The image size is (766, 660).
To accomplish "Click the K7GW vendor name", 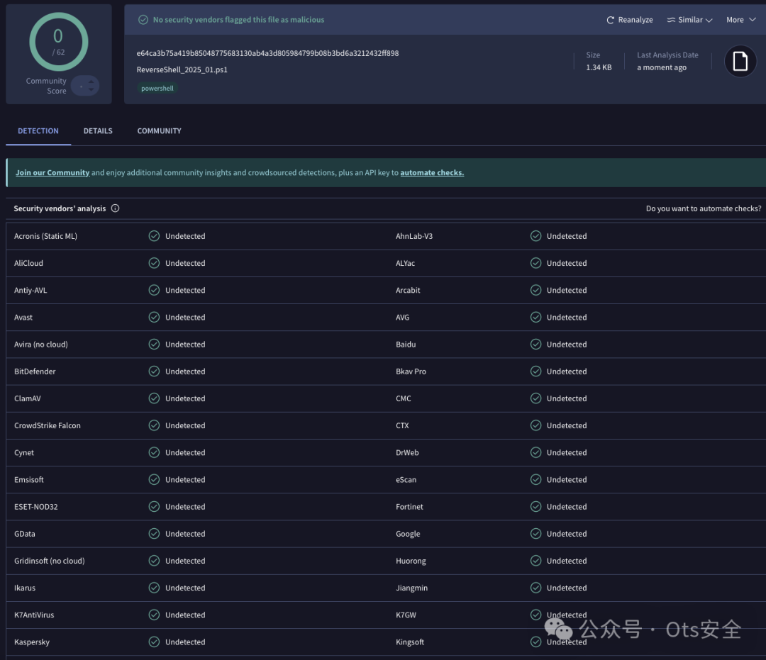I will click(x=406, y=615).
